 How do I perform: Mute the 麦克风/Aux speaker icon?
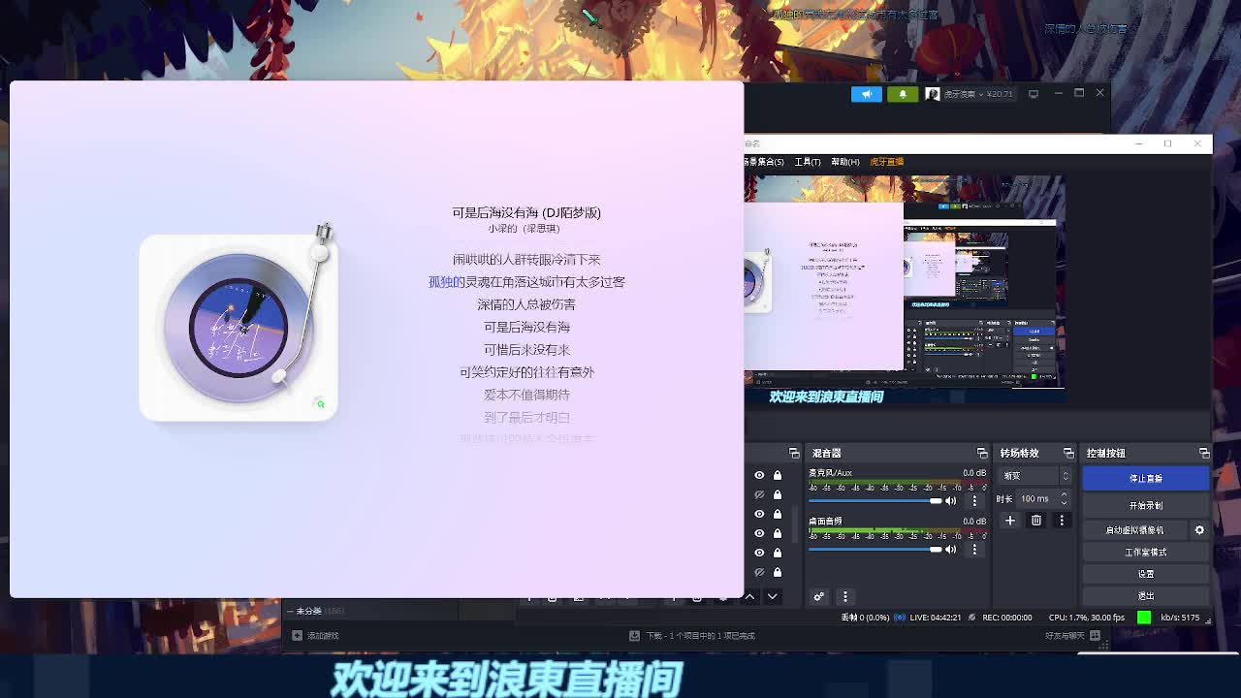click(x=950, y=501)
